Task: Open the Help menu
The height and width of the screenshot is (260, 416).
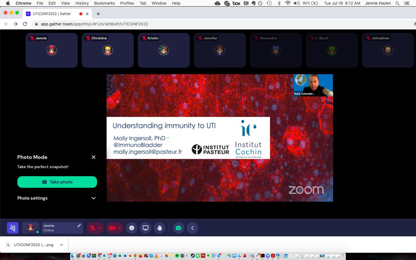Action: (176, 3)
